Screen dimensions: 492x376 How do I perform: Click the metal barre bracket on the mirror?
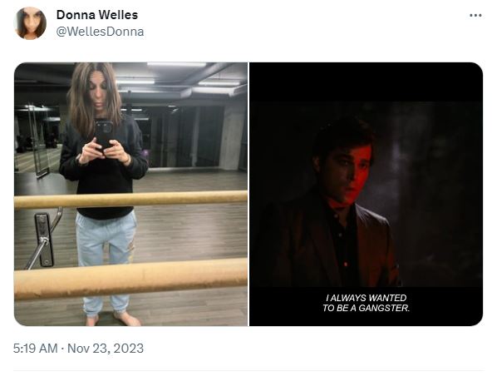tap(43, 239)
